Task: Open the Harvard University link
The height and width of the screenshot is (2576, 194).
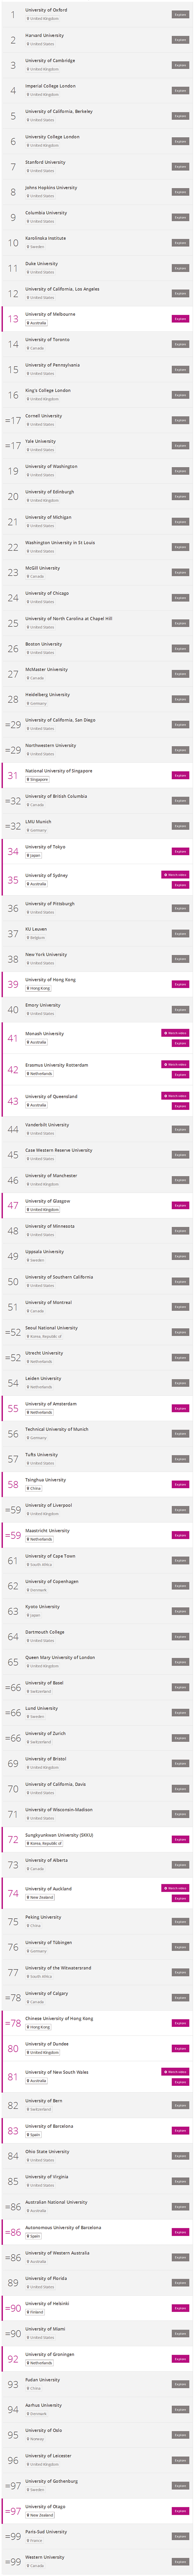Action: pyautogui.click(x=44, y=35)
